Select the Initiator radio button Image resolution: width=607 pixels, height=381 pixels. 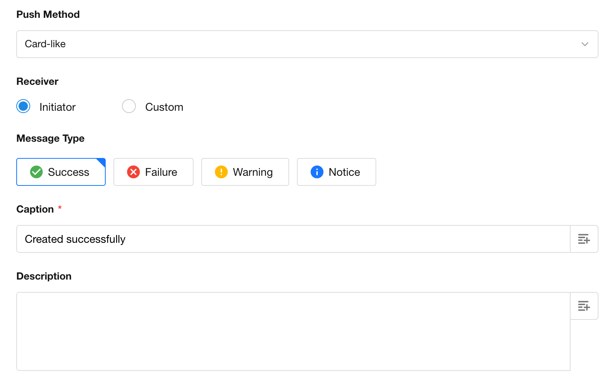coord(24,106)
